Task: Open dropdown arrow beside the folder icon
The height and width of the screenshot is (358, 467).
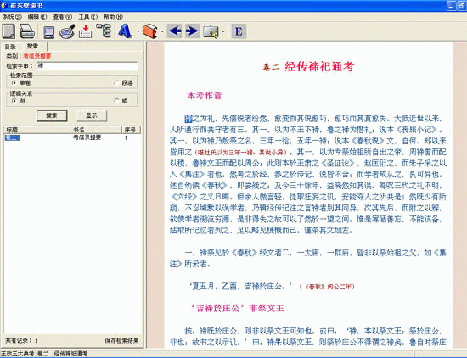Action: [223, 31]
